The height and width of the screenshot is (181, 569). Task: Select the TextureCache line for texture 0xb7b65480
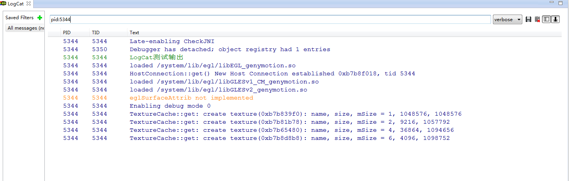coord(305,130)
